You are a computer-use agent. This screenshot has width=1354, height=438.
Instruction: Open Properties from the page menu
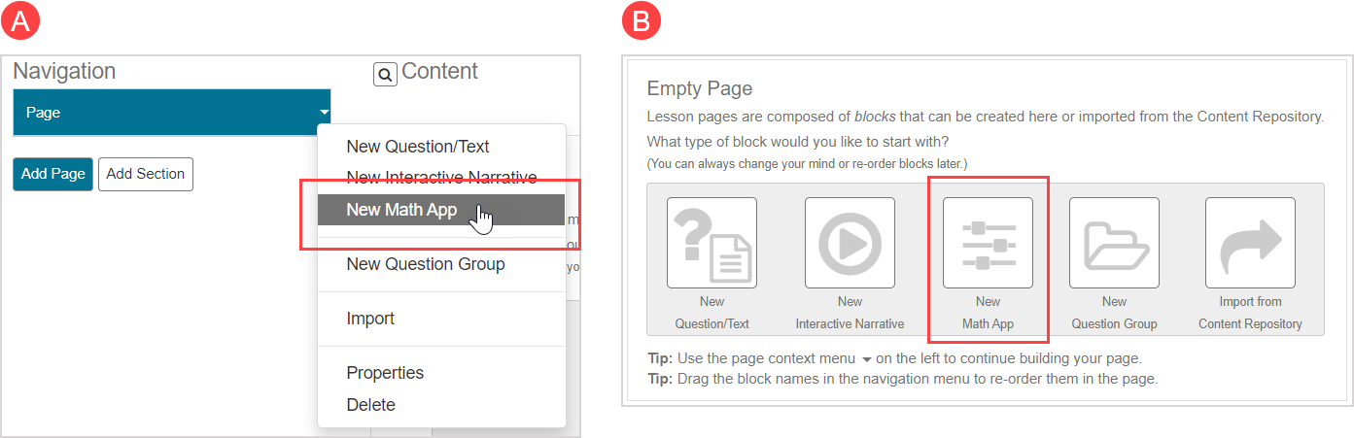(385, 373)
